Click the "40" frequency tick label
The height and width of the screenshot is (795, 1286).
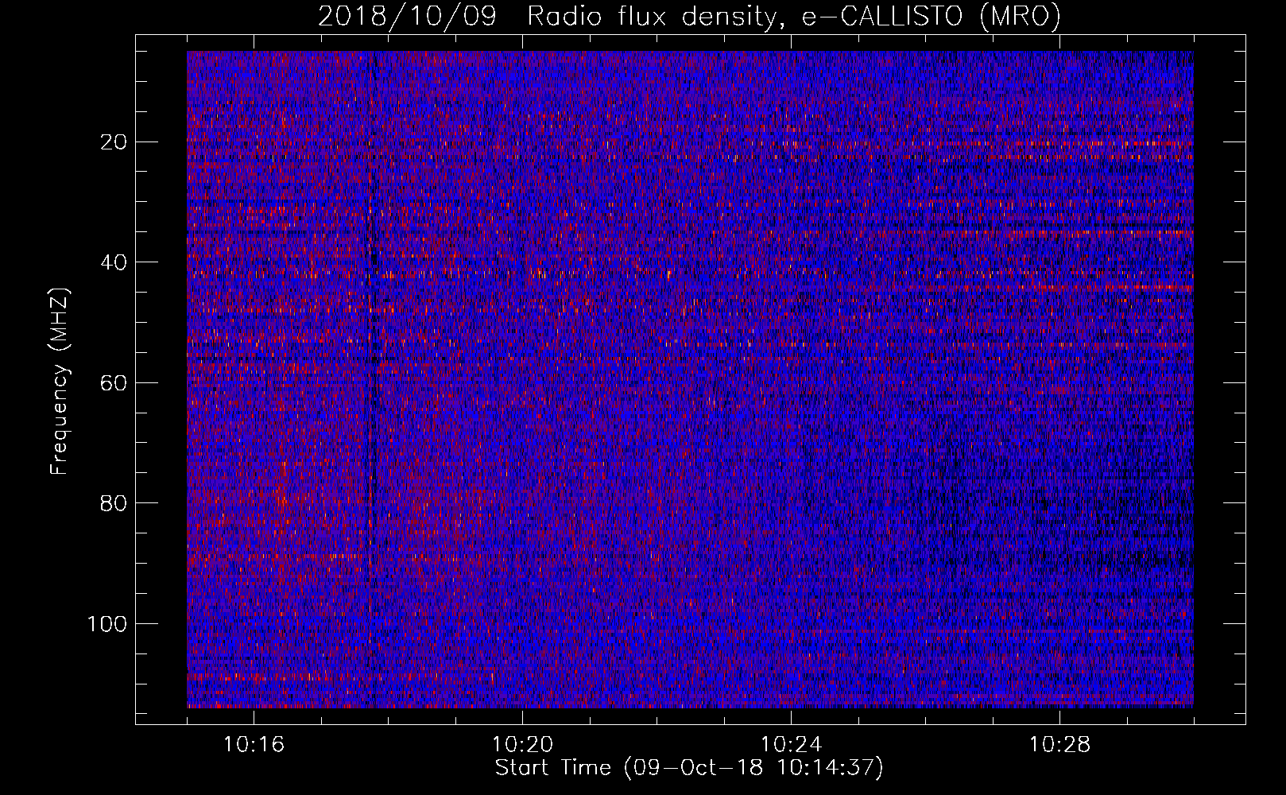click(x=114, y=262)
